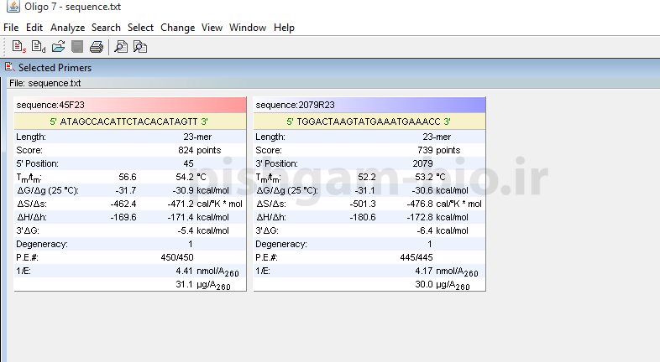The height and width of the screenshot is (362, 660).
Task: Open the Change menu
Action: [177, 28]
